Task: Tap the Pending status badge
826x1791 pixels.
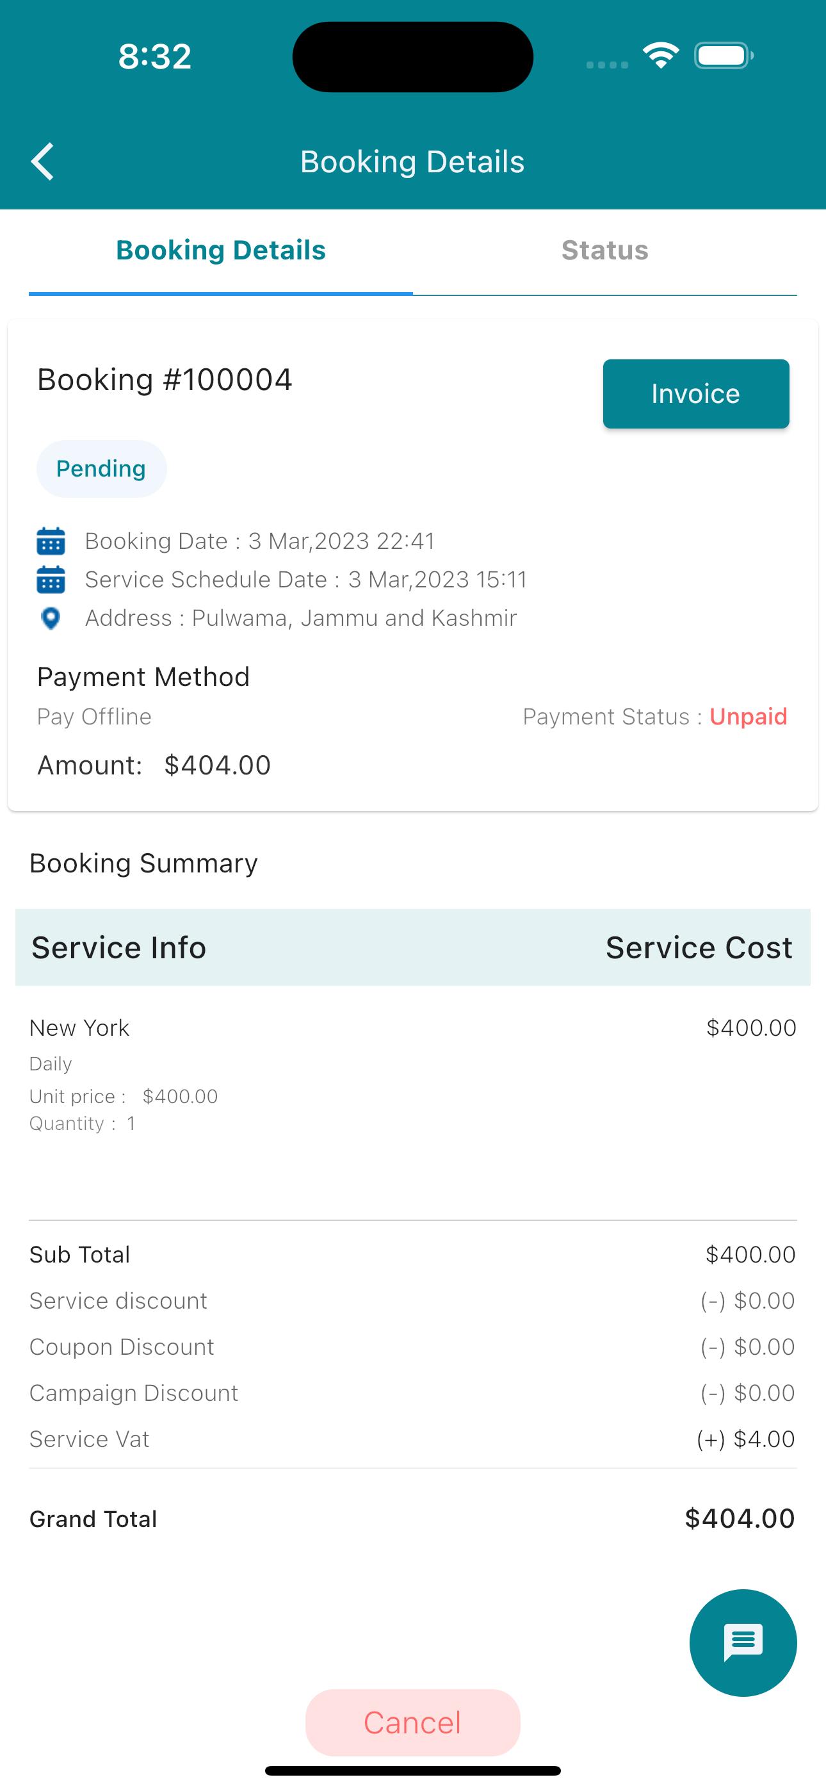Action: 102,469
